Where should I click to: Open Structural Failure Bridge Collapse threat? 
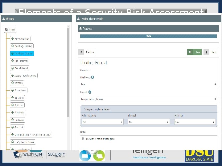[31, 135]
